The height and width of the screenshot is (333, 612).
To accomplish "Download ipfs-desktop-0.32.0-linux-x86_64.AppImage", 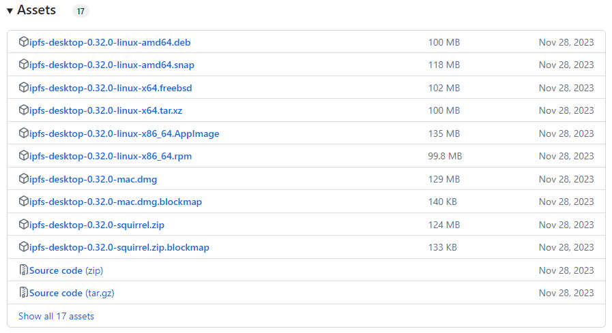I will [124, 133].
